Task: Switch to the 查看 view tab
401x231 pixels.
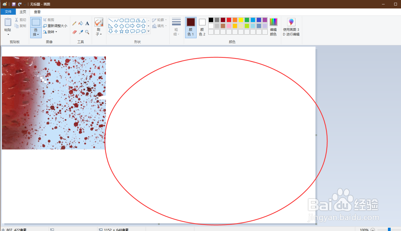Action: pyautogui.click(x=37, y=12)
